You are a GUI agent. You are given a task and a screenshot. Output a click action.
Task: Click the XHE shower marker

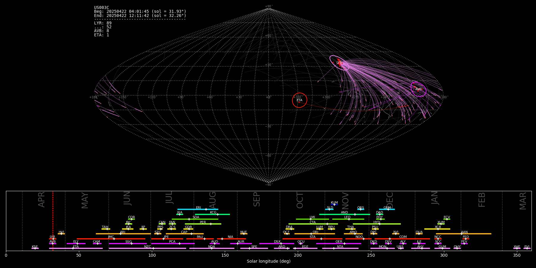[517, 248]
